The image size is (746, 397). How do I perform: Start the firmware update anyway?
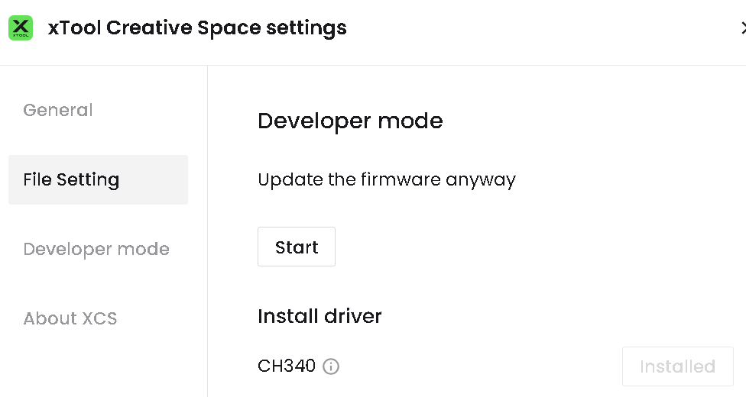[297, 247]
